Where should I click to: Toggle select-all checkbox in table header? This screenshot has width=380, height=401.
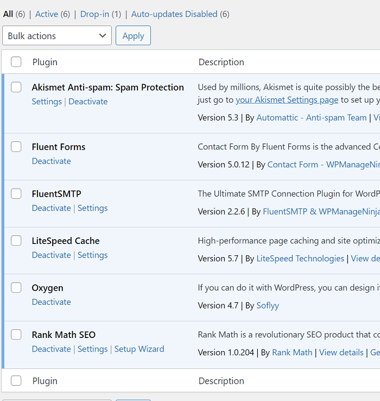click(x=16, y=62)
